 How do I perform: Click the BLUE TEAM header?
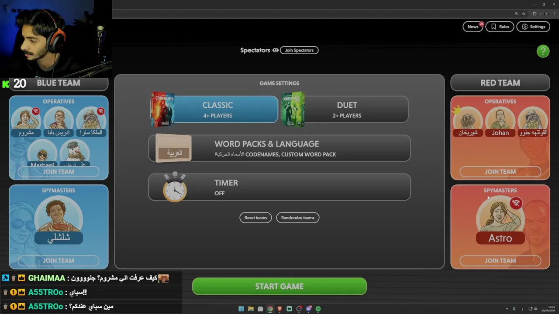click(x=59, y=83)
